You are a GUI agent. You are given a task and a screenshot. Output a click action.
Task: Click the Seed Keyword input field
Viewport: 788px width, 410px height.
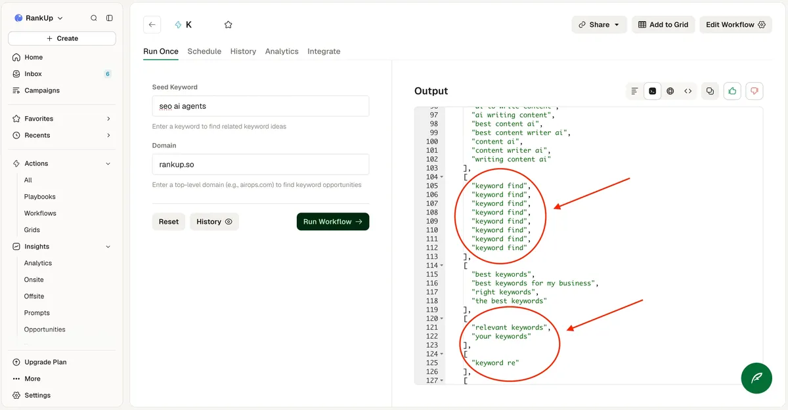[261, 106]
